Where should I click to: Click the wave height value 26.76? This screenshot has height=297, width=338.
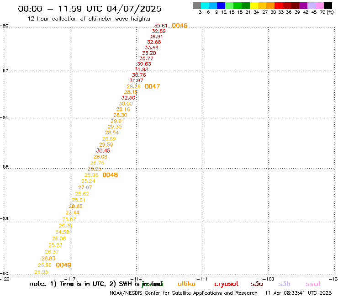point(97,163)
